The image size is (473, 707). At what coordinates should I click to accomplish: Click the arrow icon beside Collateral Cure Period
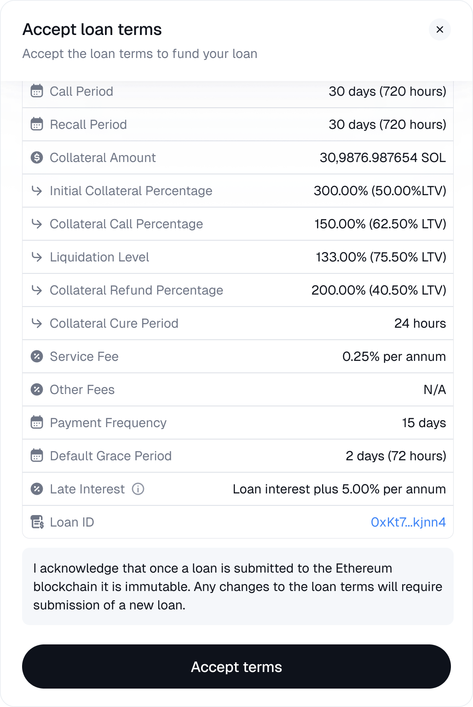coord(37,323)
